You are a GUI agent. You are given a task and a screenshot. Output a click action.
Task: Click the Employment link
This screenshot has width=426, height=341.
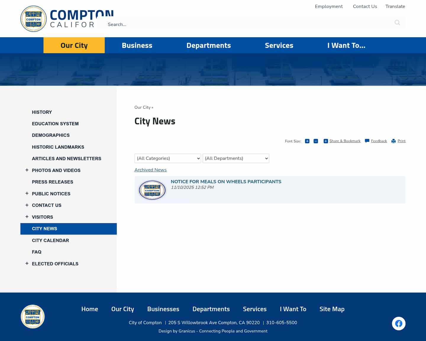(329, 6)
